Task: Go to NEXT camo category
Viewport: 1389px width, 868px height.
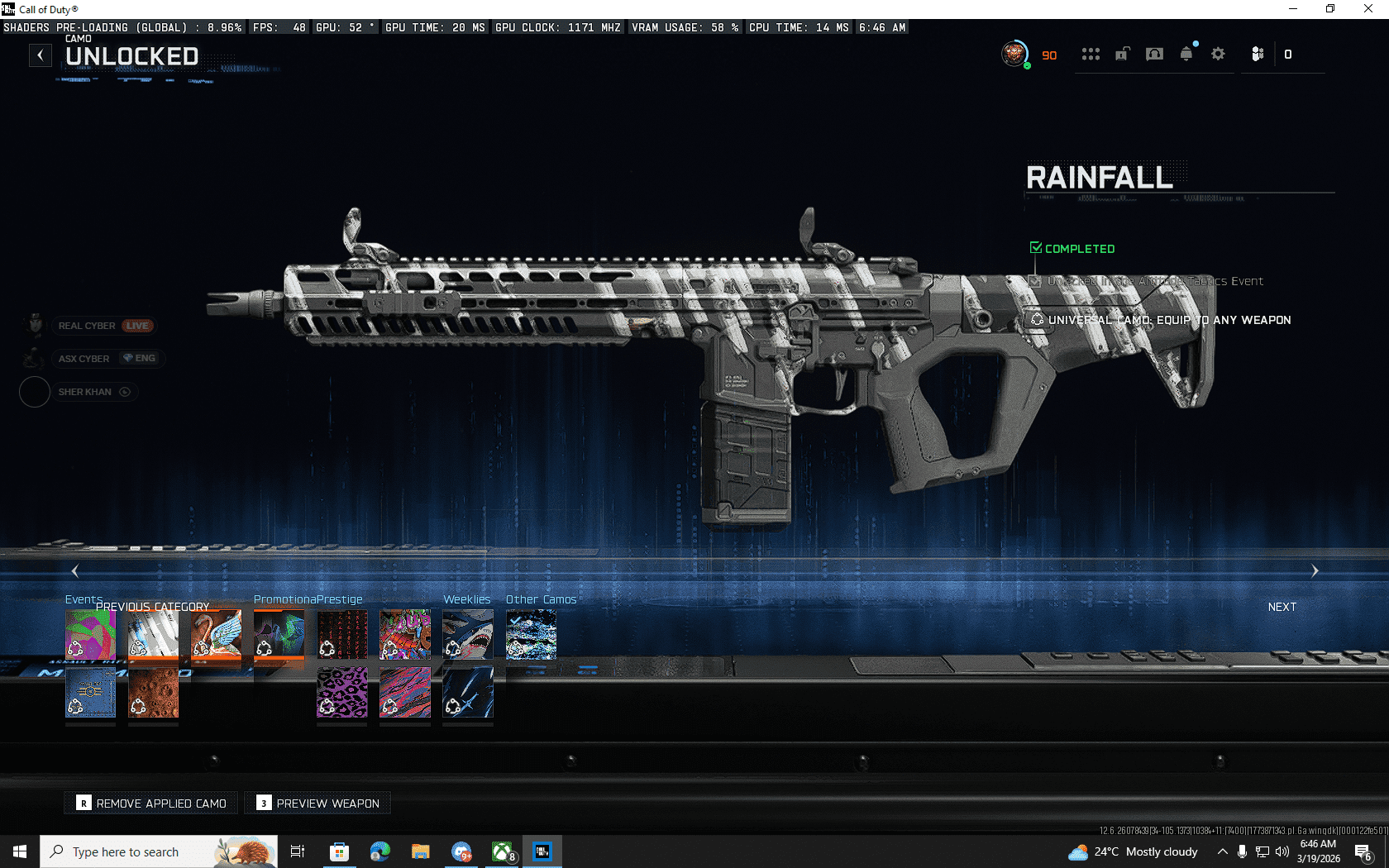Action: (x=1282, y=607)
